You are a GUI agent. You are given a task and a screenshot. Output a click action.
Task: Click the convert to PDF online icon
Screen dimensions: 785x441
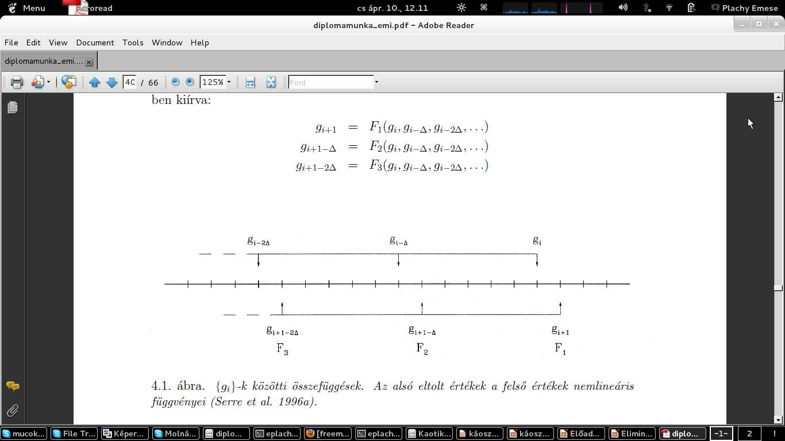coord(68,82)
